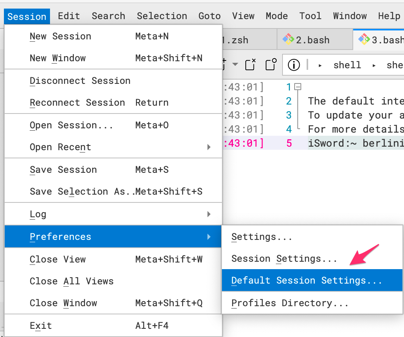Switch to the 2.bash tab

tap(312, 40)
